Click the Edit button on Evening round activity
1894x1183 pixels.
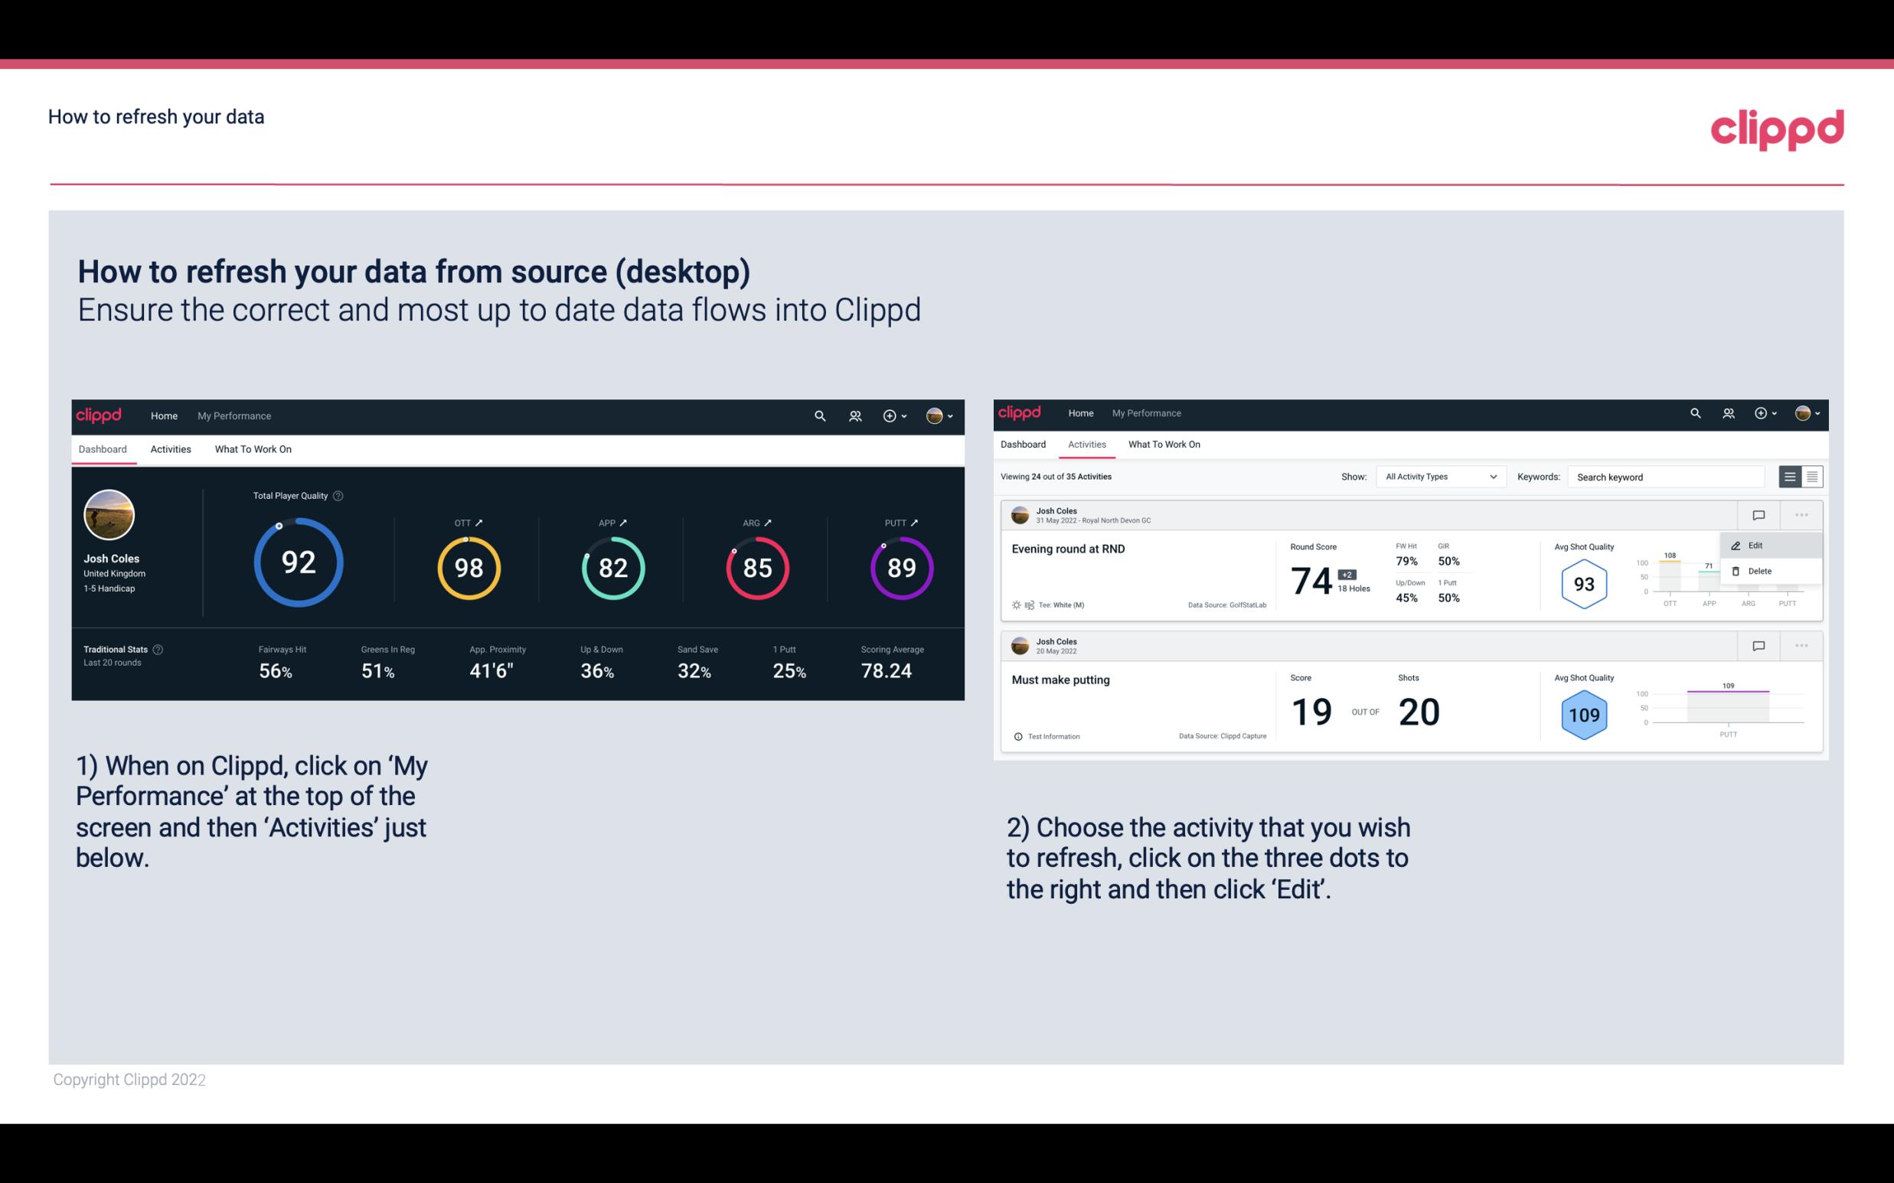[1758, 545]
